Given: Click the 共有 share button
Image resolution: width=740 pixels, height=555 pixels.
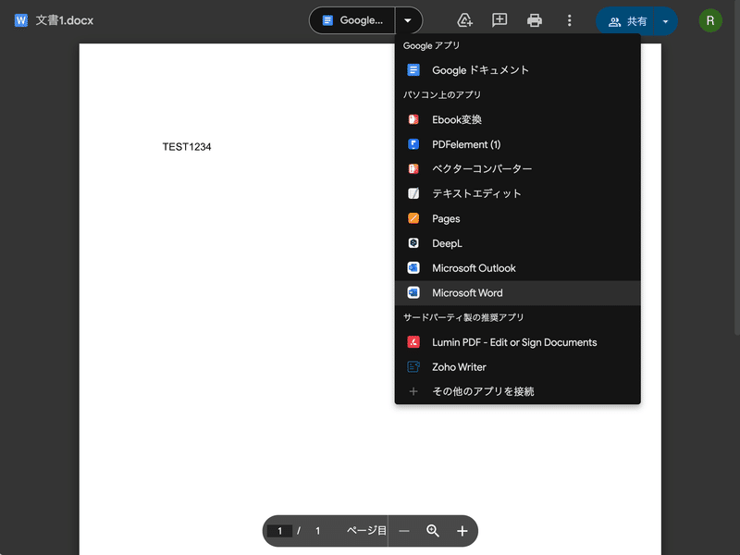Looking at the screenshot, I should point(625,21).
